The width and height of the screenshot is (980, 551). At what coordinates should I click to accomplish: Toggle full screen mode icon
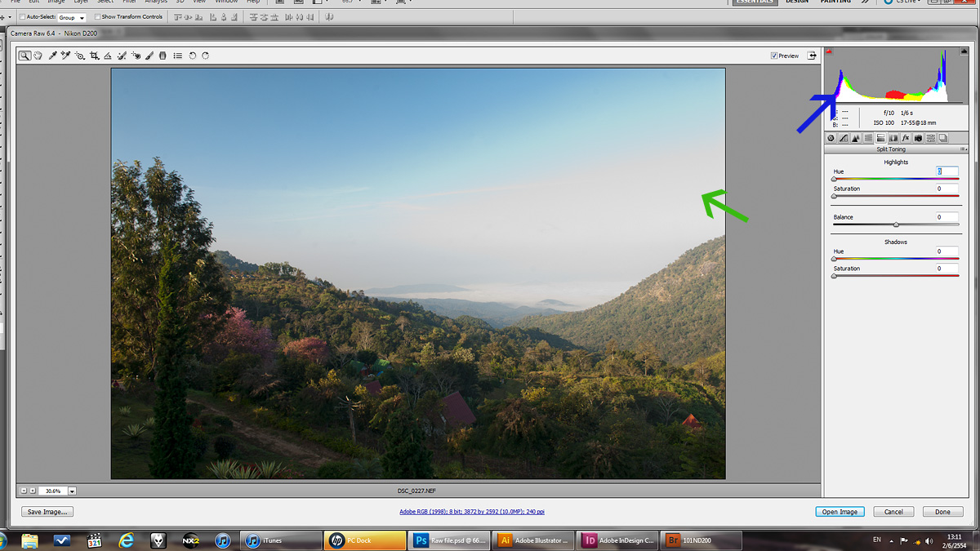tap(812, 56)
